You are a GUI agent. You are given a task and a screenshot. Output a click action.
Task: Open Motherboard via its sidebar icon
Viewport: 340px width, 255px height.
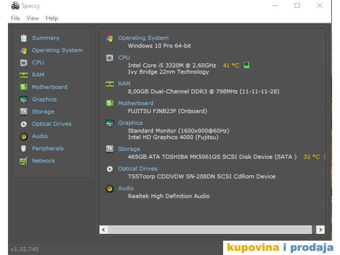[23, 87]
